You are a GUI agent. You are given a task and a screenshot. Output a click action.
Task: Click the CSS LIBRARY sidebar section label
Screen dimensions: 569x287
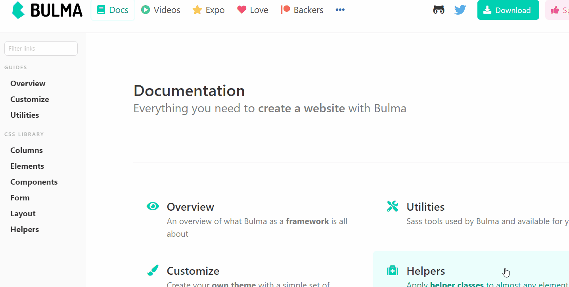point(24,134)
